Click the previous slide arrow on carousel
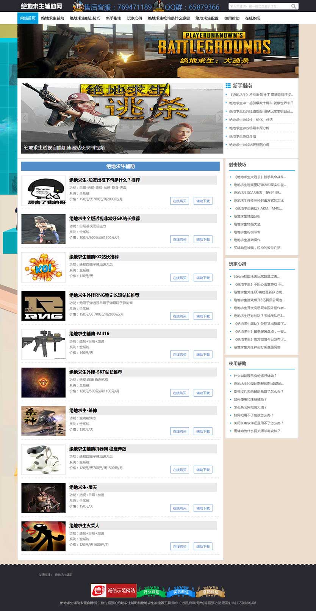 click(25, 118)
